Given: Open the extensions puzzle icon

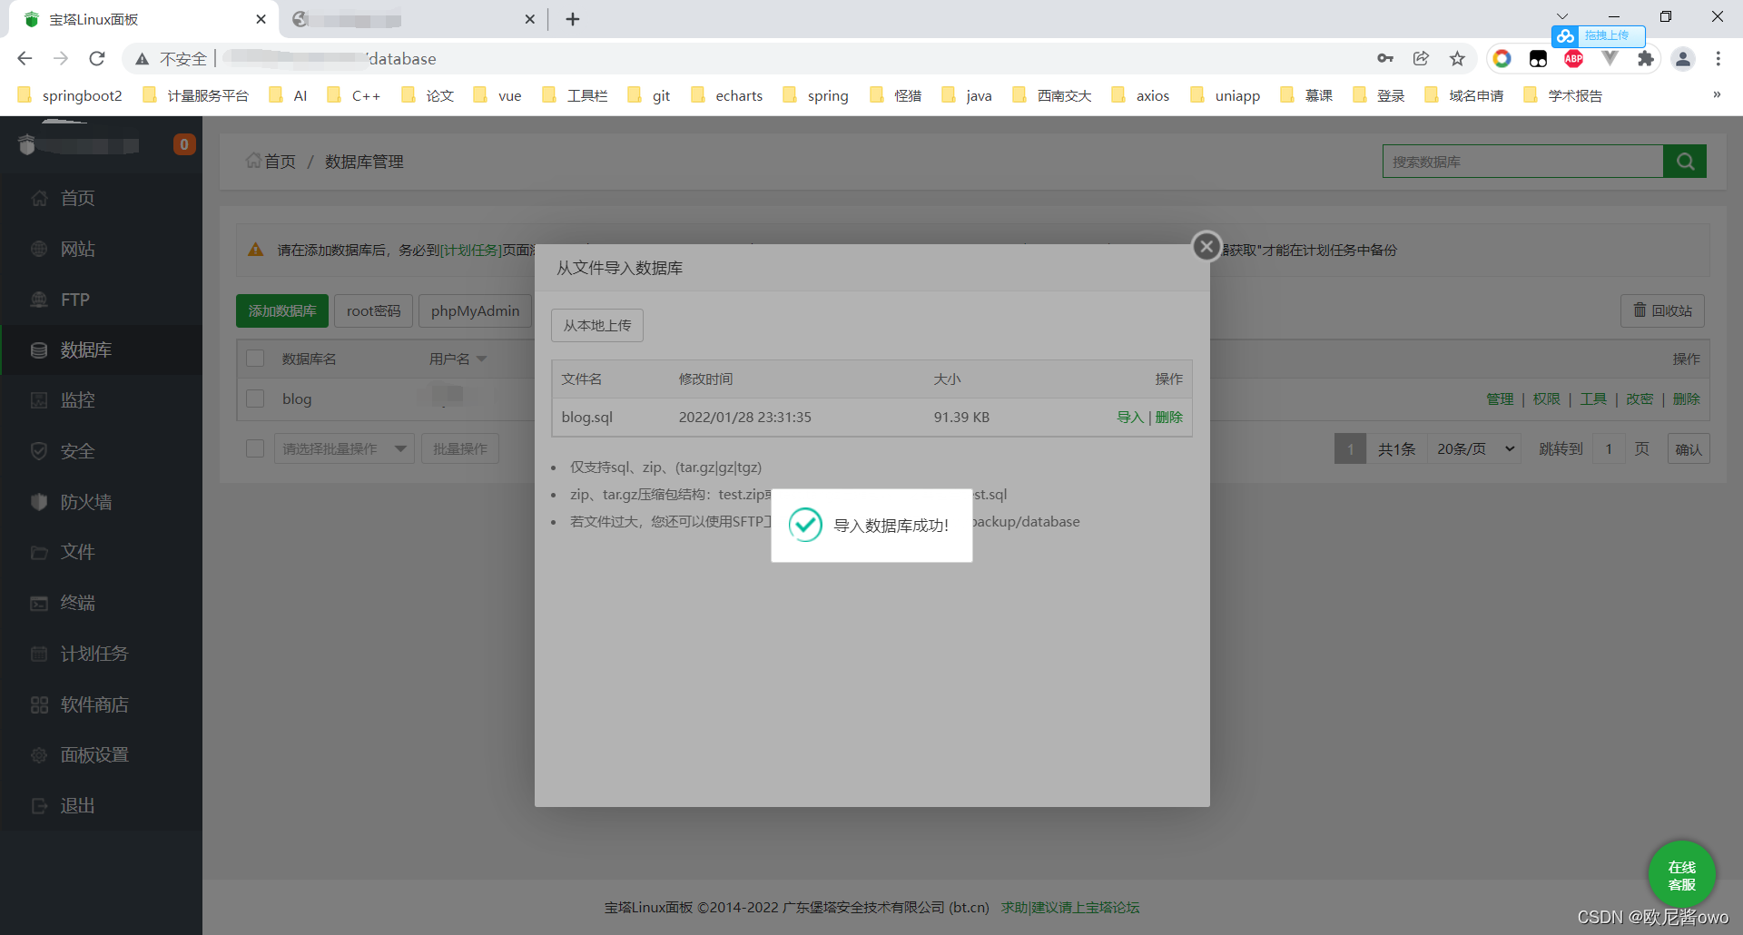Looking at the screenshot, I should tap(1646, 59).
